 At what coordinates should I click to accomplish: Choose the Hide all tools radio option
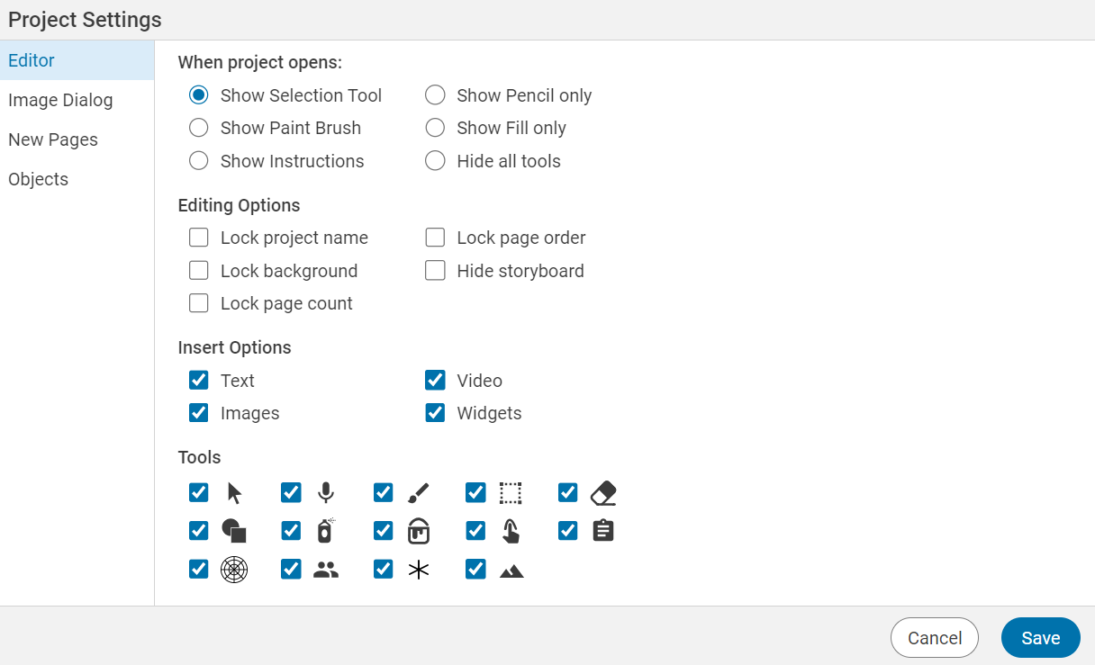click(x=435, y=161)
